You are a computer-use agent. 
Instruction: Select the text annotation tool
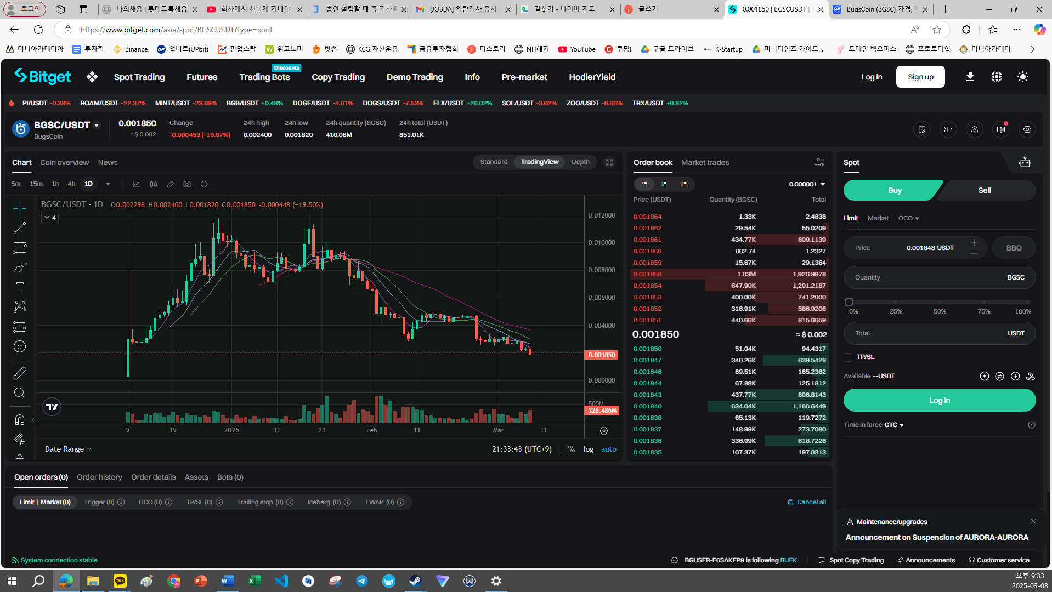tap(20, 287)
